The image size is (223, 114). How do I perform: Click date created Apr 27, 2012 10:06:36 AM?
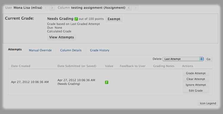click(30, 82)
